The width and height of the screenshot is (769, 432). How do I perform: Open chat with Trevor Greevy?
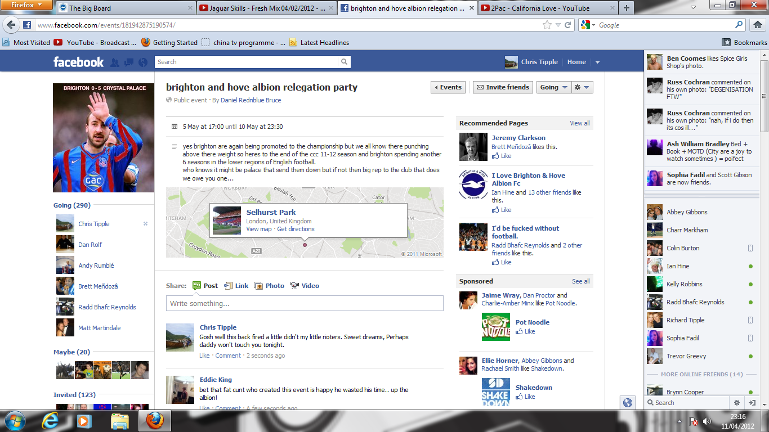pyautogui.click(x=701, y=356)
